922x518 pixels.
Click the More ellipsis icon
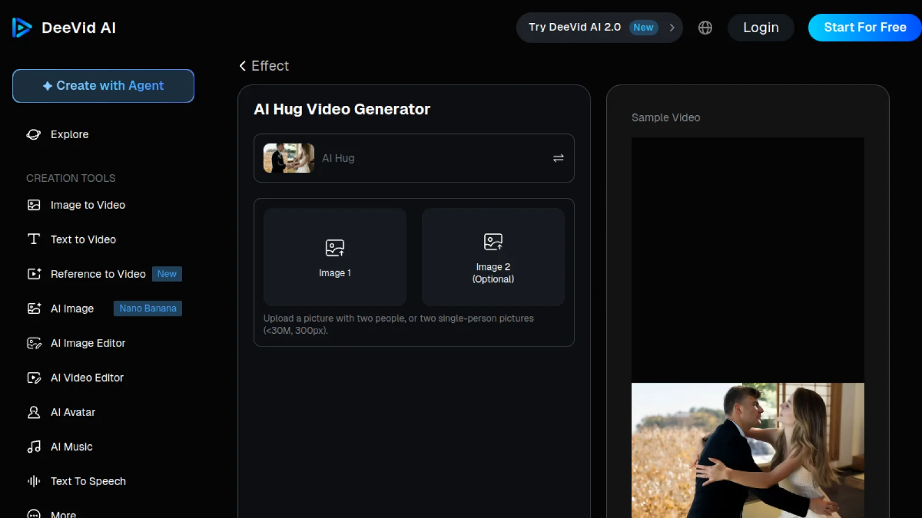[34, 514]
